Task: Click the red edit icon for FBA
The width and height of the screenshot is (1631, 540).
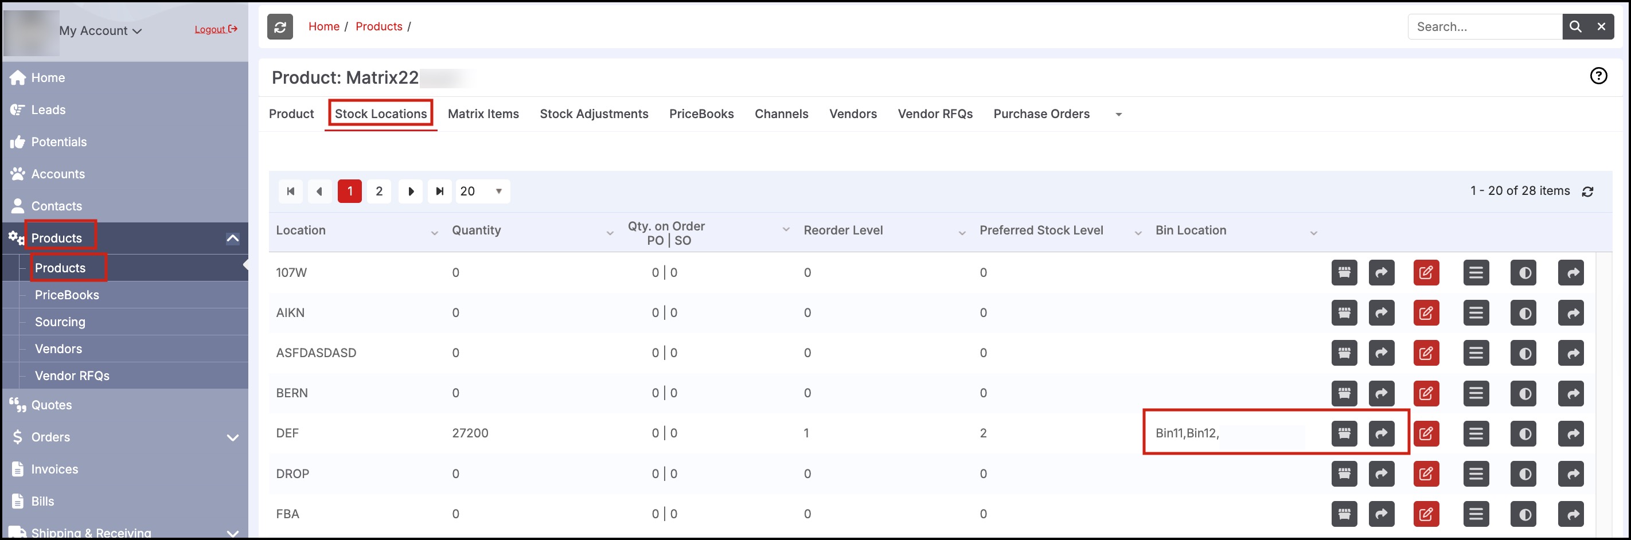Action: click(1426, 514)
